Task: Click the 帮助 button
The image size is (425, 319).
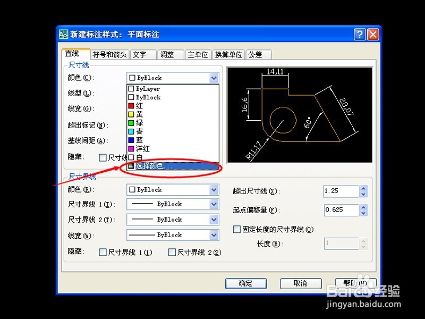Action: [x=355, y=283]
